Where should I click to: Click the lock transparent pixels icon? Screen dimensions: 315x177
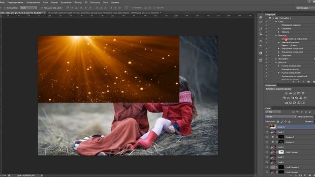click(x=278, y=121)
